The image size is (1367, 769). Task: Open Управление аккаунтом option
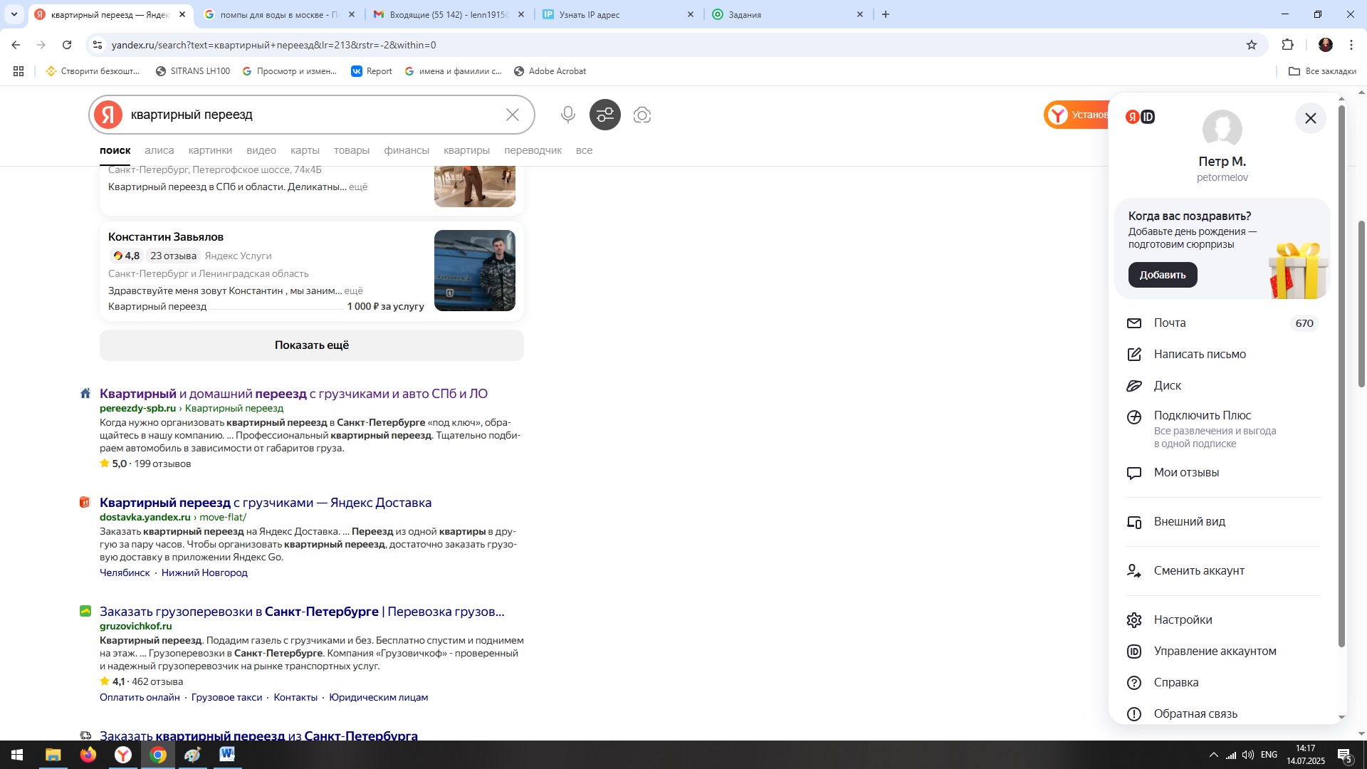[1222, 652]
